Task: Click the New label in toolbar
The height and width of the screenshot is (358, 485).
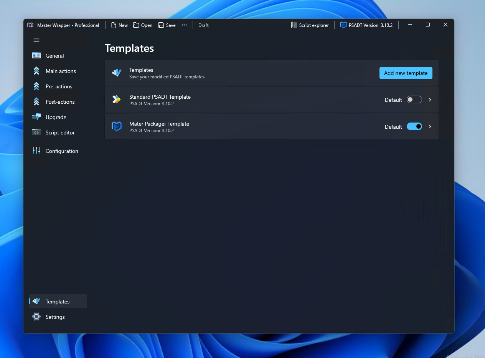Action: tap(123, 25)
